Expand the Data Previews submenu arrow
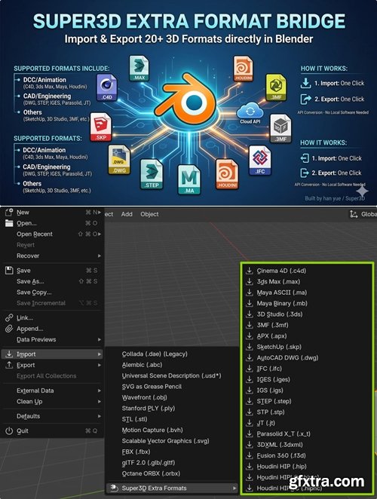 point(100,339)
